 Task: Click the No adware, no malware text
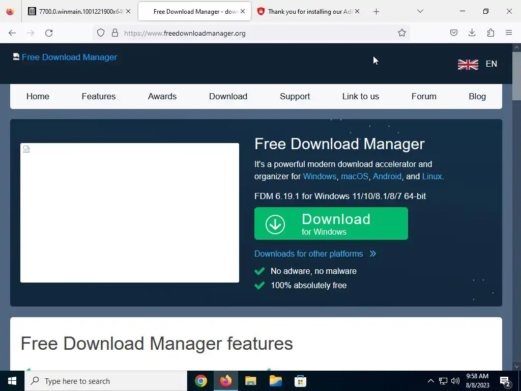click(x=313, y=271)
